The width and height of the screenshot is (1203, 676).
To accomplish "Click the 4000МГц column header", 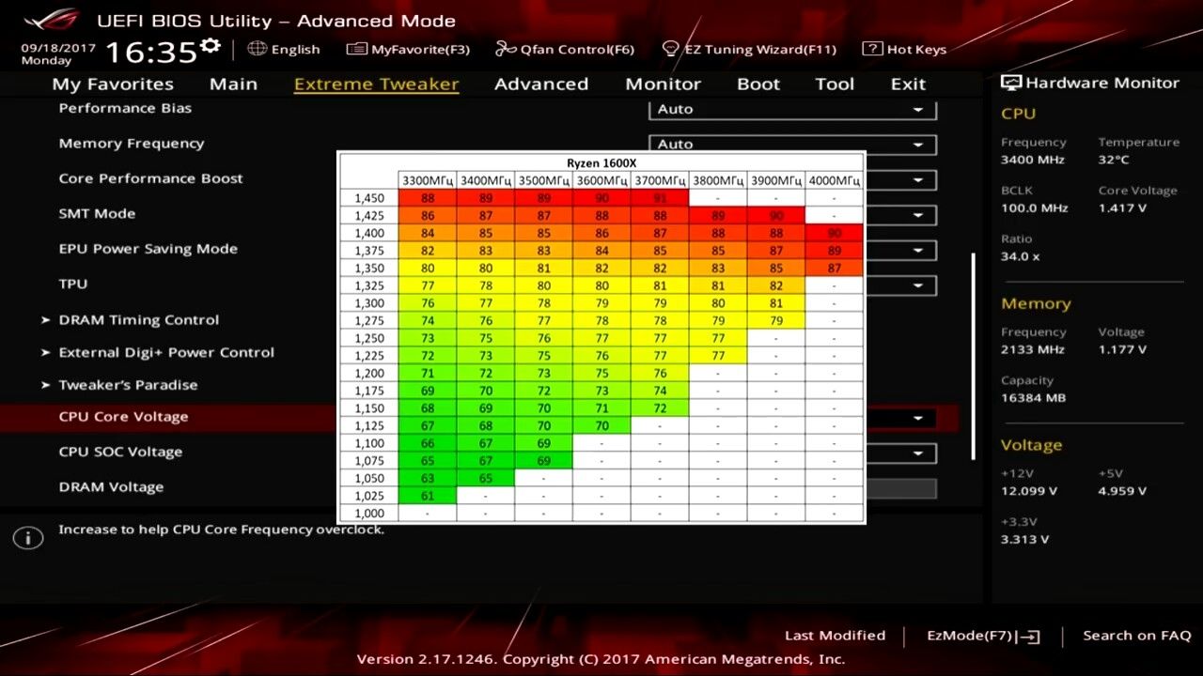I will (x=835, y=180).
